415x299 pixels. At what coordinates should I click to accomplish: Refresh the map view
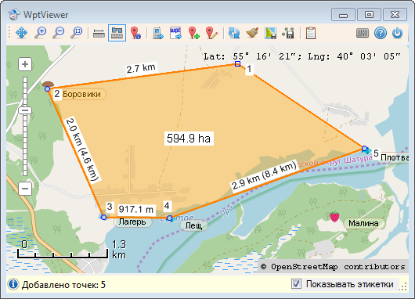[234, 33]
